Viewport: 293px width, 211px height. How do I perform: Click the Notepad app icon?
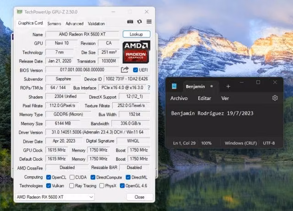coord(174,86)
